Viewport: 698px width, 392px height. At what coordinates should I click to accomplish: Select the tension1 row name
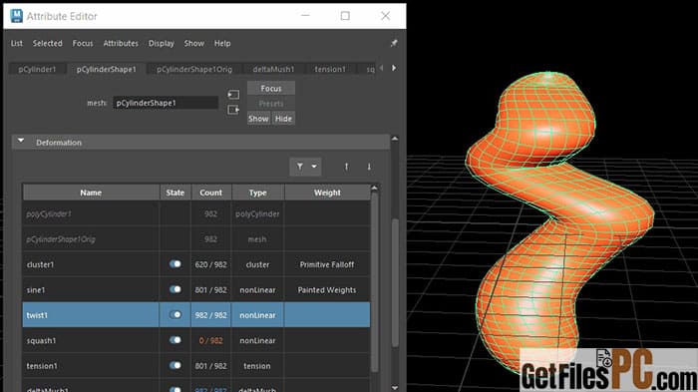(x=42, y=366)
